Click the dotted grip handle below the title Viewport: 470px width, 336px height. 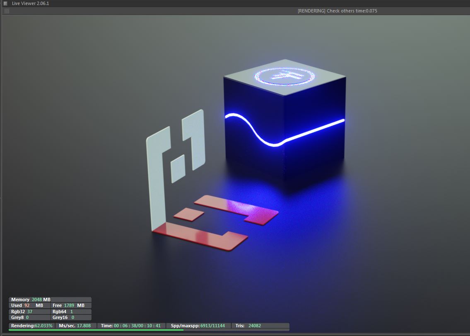pos(7,11)
